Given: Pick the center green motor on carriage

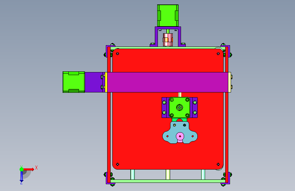Looking at the screenshot, I should [x=179, y=107].
